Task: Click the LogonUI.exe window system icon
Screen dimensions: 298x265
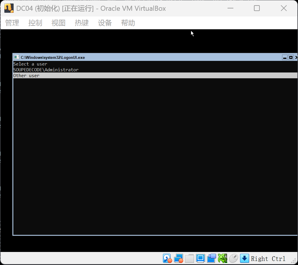Action: [x=16, y=57]
